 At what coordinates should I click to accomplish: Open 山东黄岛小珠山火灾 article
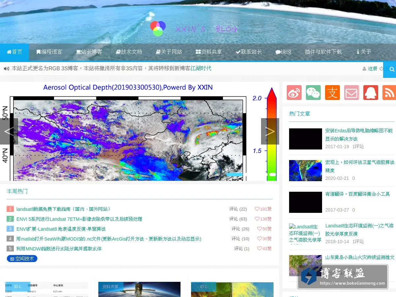click(x=360, y=257)
